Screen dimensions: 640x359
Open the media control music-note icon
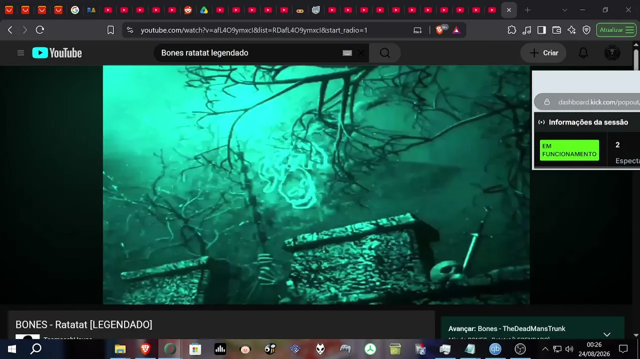coord(527,30)
